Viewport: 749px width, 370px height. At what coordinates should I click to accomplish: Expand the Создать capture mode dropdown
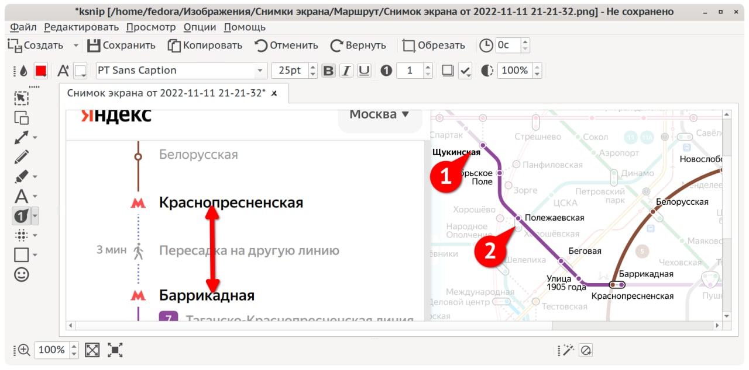[75, 46]
